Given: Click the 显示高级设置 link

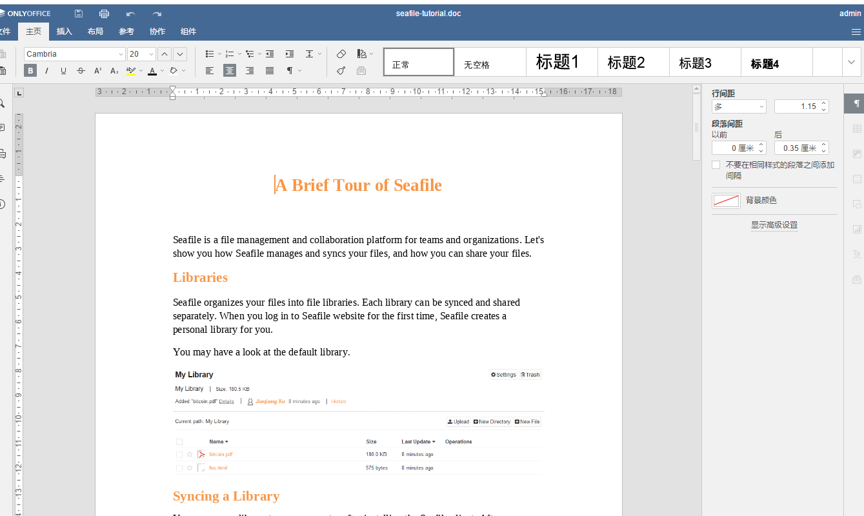Looking at the screenshot, I should tap(774, 225).
